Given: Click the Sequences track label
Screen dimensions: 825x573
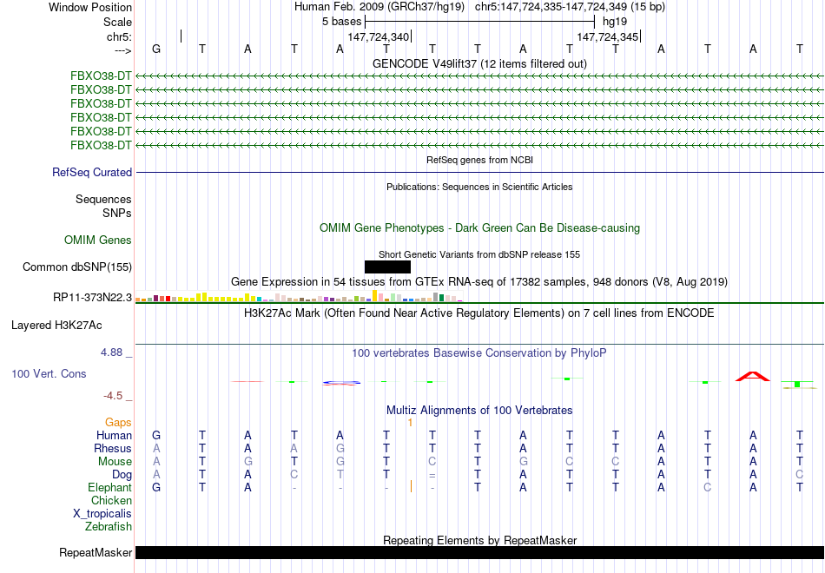Looking at the screenshot, I should coord(103,199).
